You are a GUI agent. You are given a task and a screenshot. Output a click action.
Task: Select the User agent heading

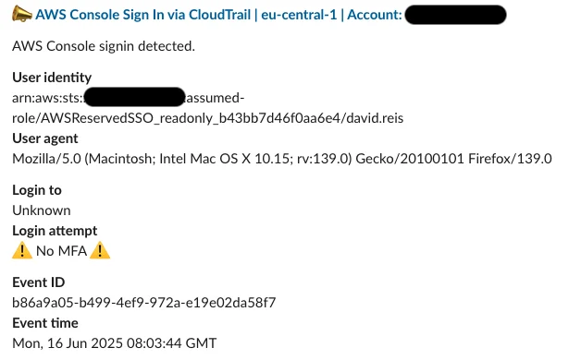coord(45,138)
